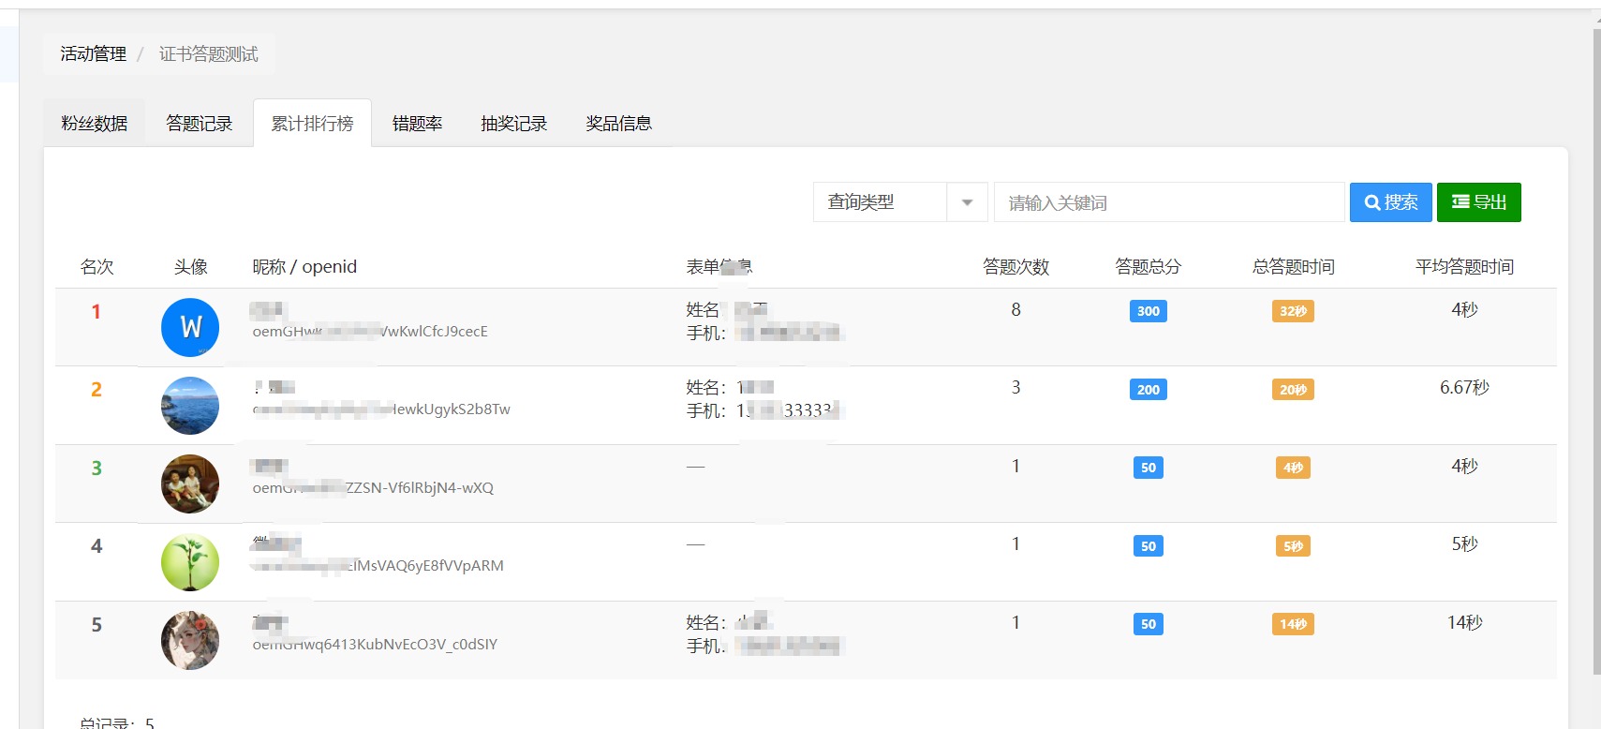Click openid ending in KubNvEcO3V_c0dSIY
The width and height of the screenshot is (1601, 729).
(375, 645)
